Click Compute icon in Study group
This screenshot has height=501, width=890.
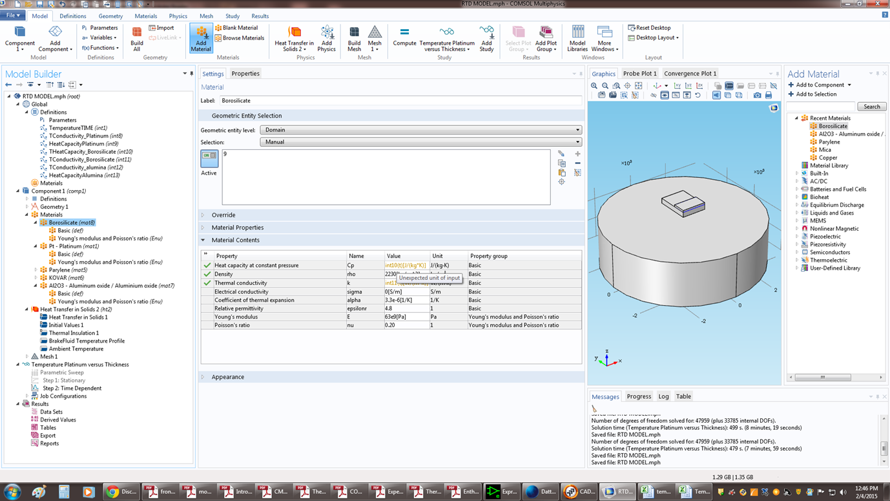404,36
